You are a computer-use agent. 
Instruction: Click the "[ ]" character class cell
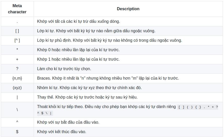click(17, 31)
